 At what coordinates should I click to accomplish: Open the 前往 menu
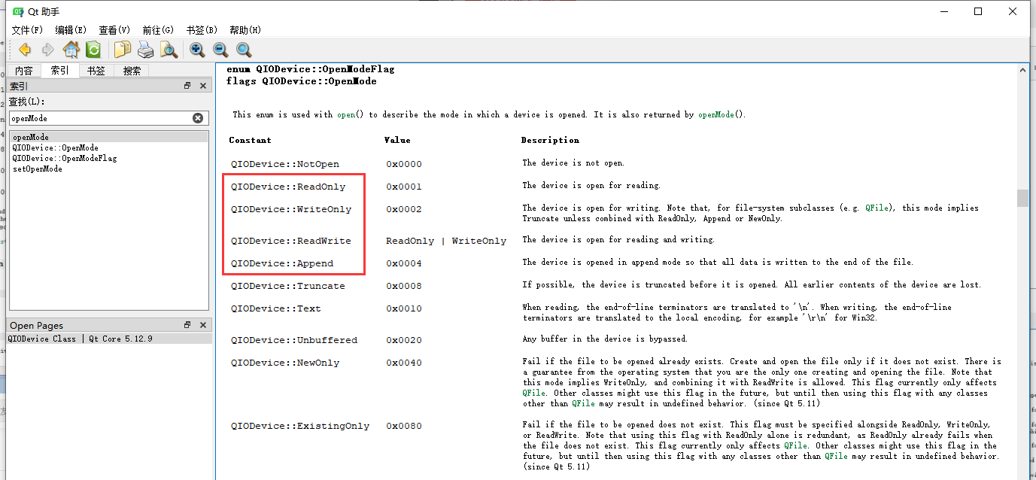click(156, 30)
